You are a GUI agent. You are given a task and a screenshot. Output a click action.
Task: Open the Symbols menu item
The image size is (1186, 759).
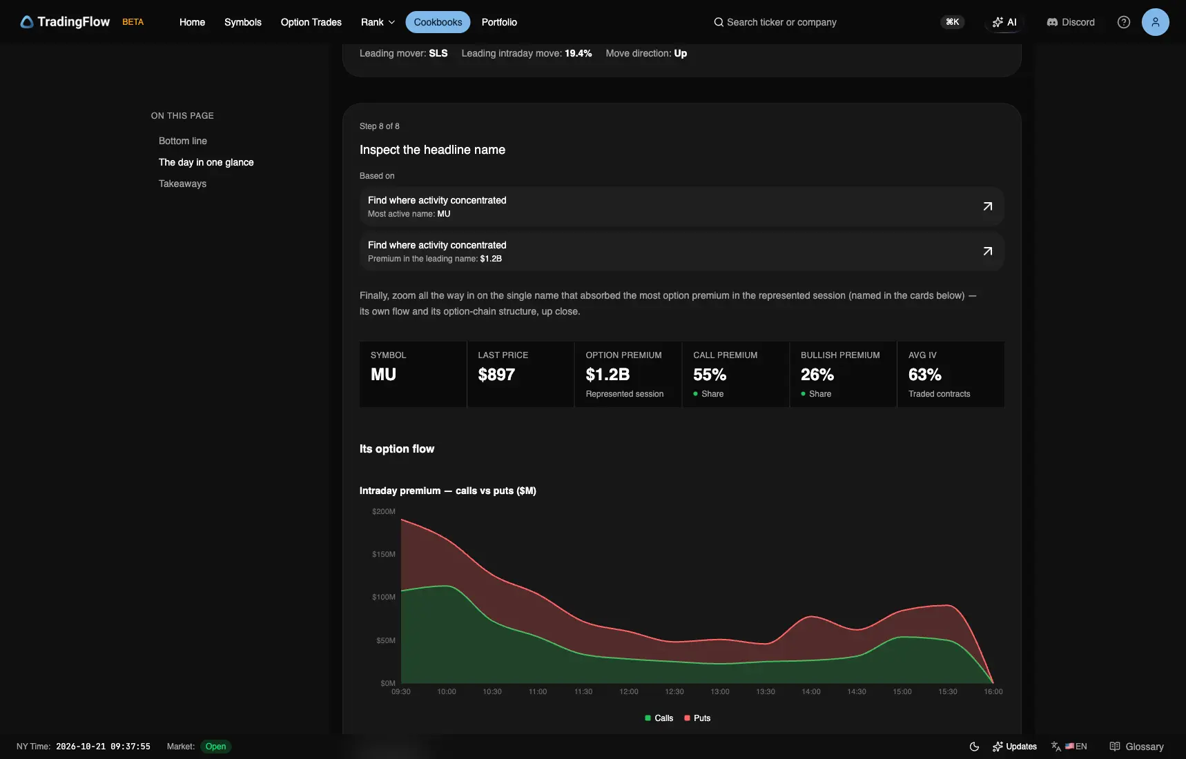(243, 22)
